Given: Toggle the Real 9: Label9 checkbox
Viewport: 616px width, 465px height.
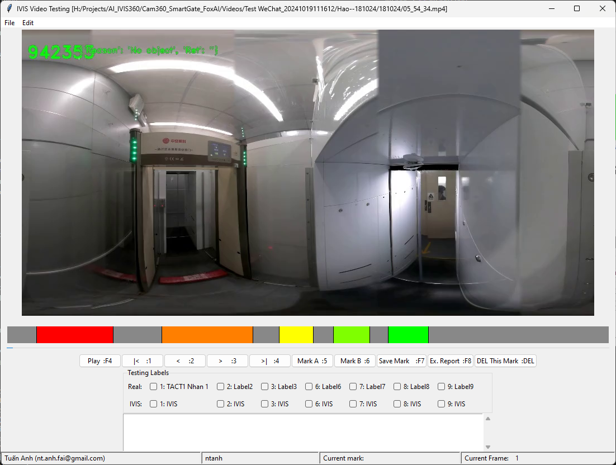Looking at the screenshot, I should [442, 387].
